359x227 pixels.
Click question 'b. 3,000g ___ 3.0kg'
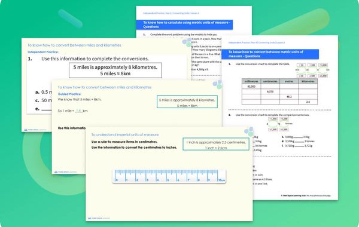(x=296, y=137)
